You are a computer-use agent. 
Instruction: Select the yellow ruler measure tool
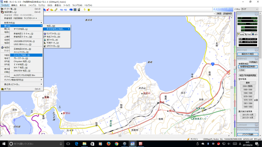[56, 10]
